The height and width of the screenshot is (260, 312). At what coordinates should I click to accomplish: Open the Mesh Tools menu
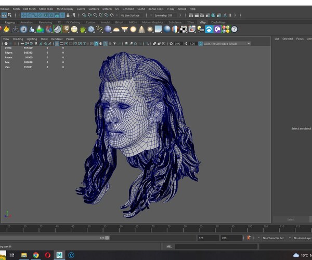46,9
